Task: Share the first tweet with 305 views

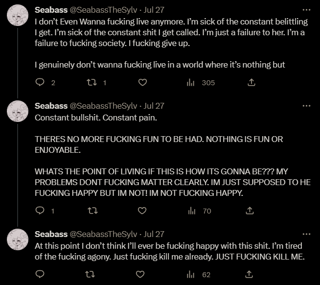Action: tap(251, 83)
